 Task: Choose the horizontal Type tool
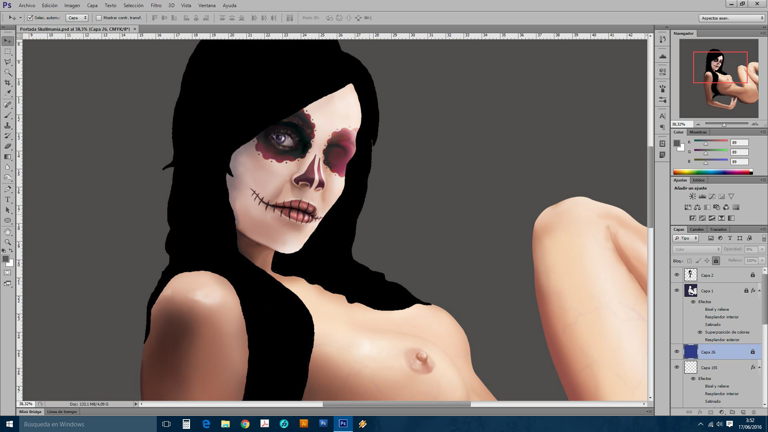coord(8,200)
